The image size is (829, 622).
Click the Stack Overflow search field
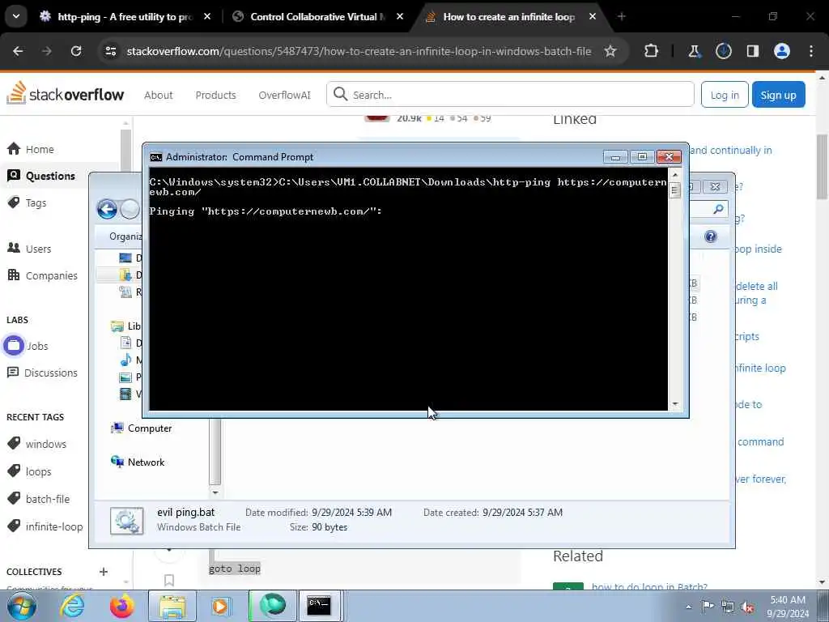pyautogui.click(x=510, y=94)
